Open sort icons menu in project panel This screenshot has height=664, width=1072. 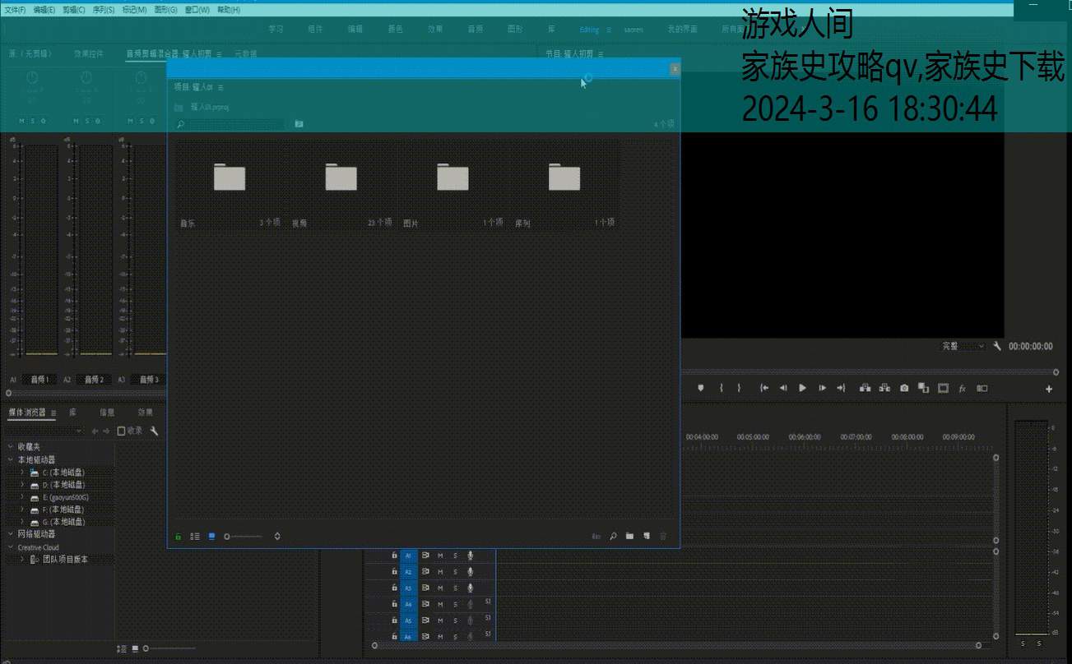(277, 536)
